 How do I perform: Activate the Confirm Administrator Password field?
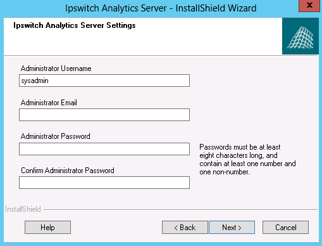104,183
